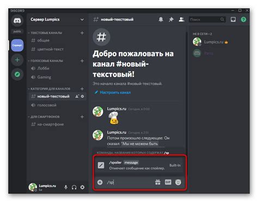Create channel in Для смартфонов category
This screenshot has height=202, width=258.
click(82, 117)
